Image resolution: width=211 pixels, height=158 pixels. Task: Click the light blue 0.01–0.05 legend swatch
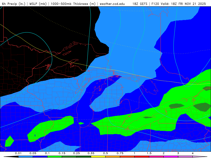[26, 157]
